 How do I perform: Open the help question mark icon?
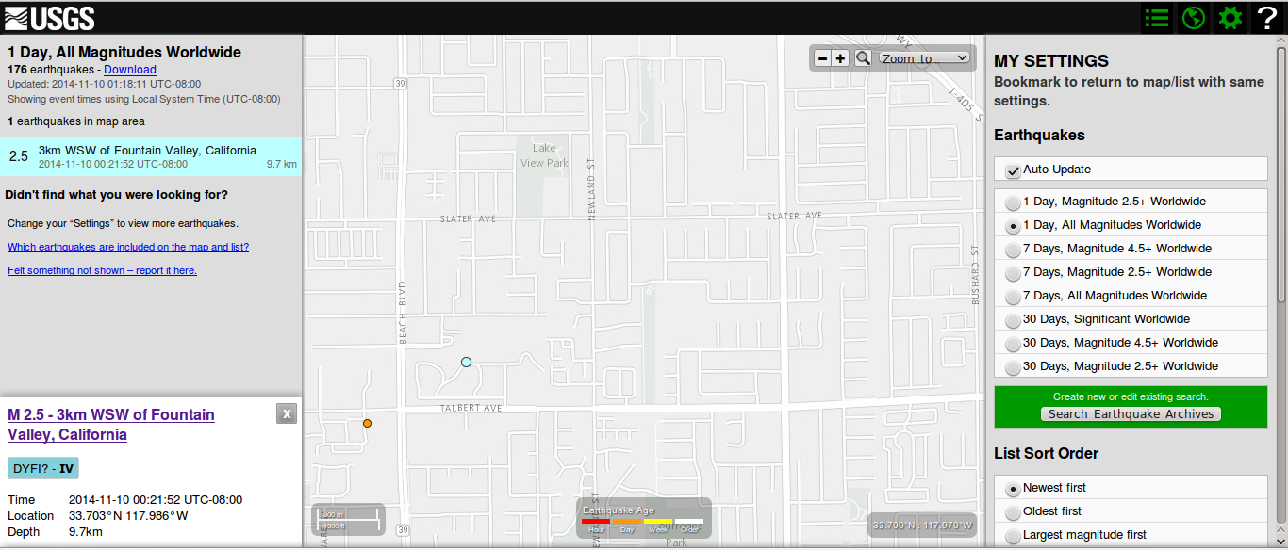(x=1267, y=18)
